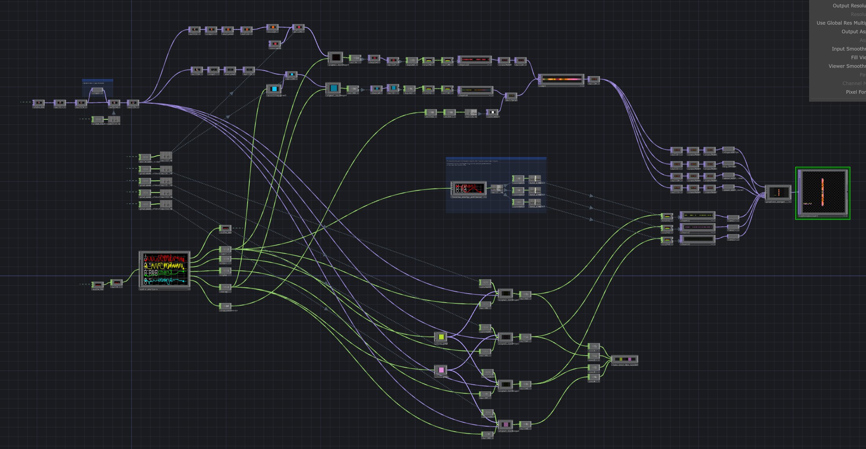Select the crop node inside small blue comment box

pos(97,91)
